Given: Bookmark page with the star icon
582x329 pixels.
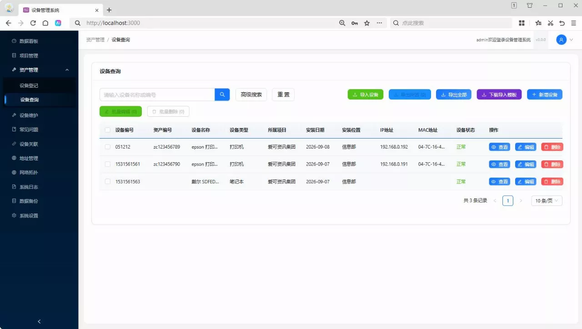Looking at the screenshot, I should (367, 23).
